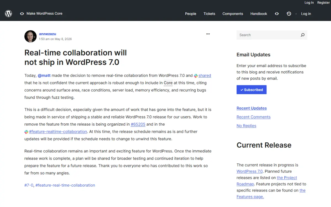The image size is (331, 207).
Task: Click the Make WordPress Core title
Action: coord(44,14)
